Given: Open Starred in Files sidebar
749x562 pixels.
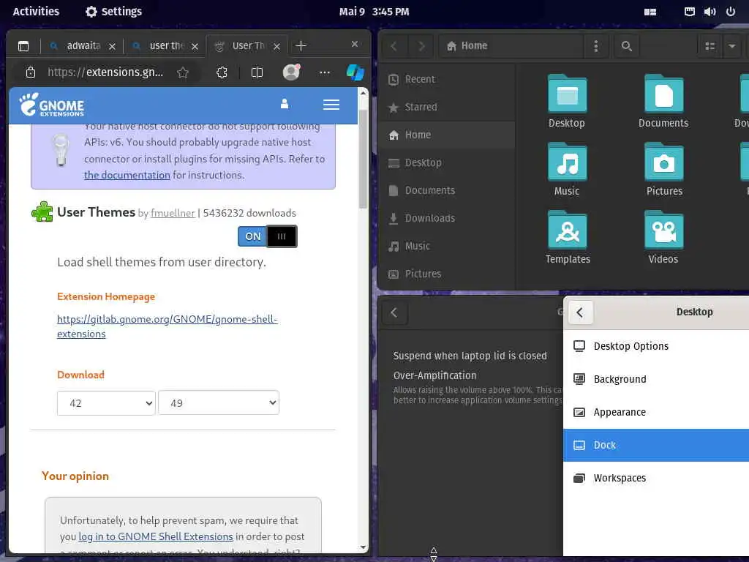Looking at the screenshot, I should pyautogui.click(x=446, y=107).
